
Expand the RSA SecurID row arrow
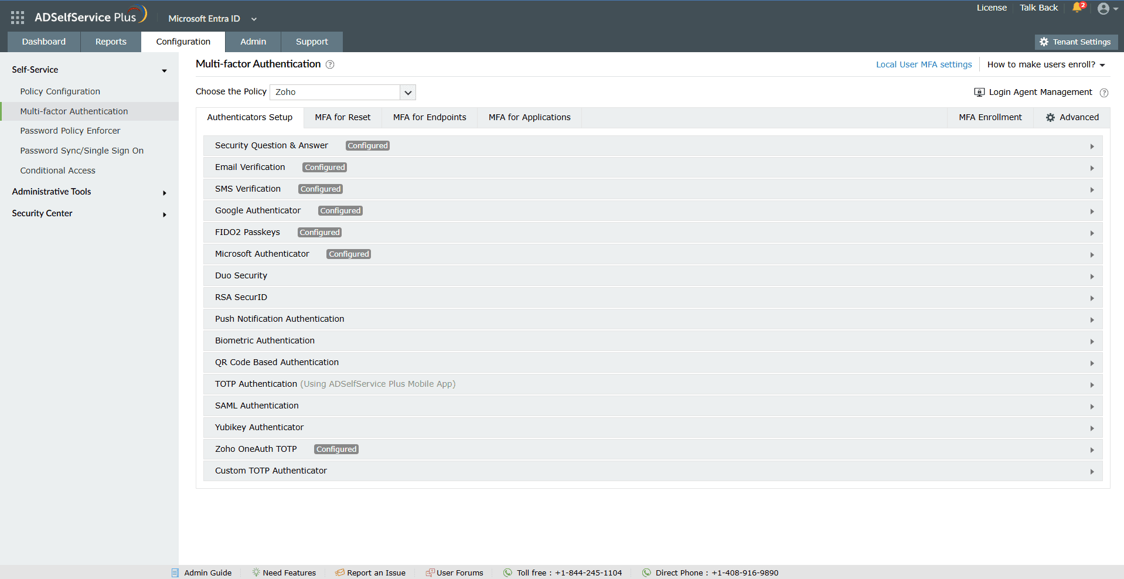(1092, 298)
